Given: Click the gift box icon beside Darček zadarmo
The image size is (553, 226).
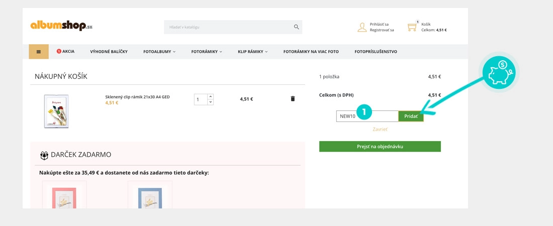Looking at the screenshot, I should pos(44,156).
